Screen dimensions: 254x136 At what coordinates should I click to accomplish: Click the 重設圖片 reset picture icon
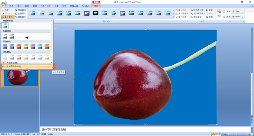coord(21,17)
